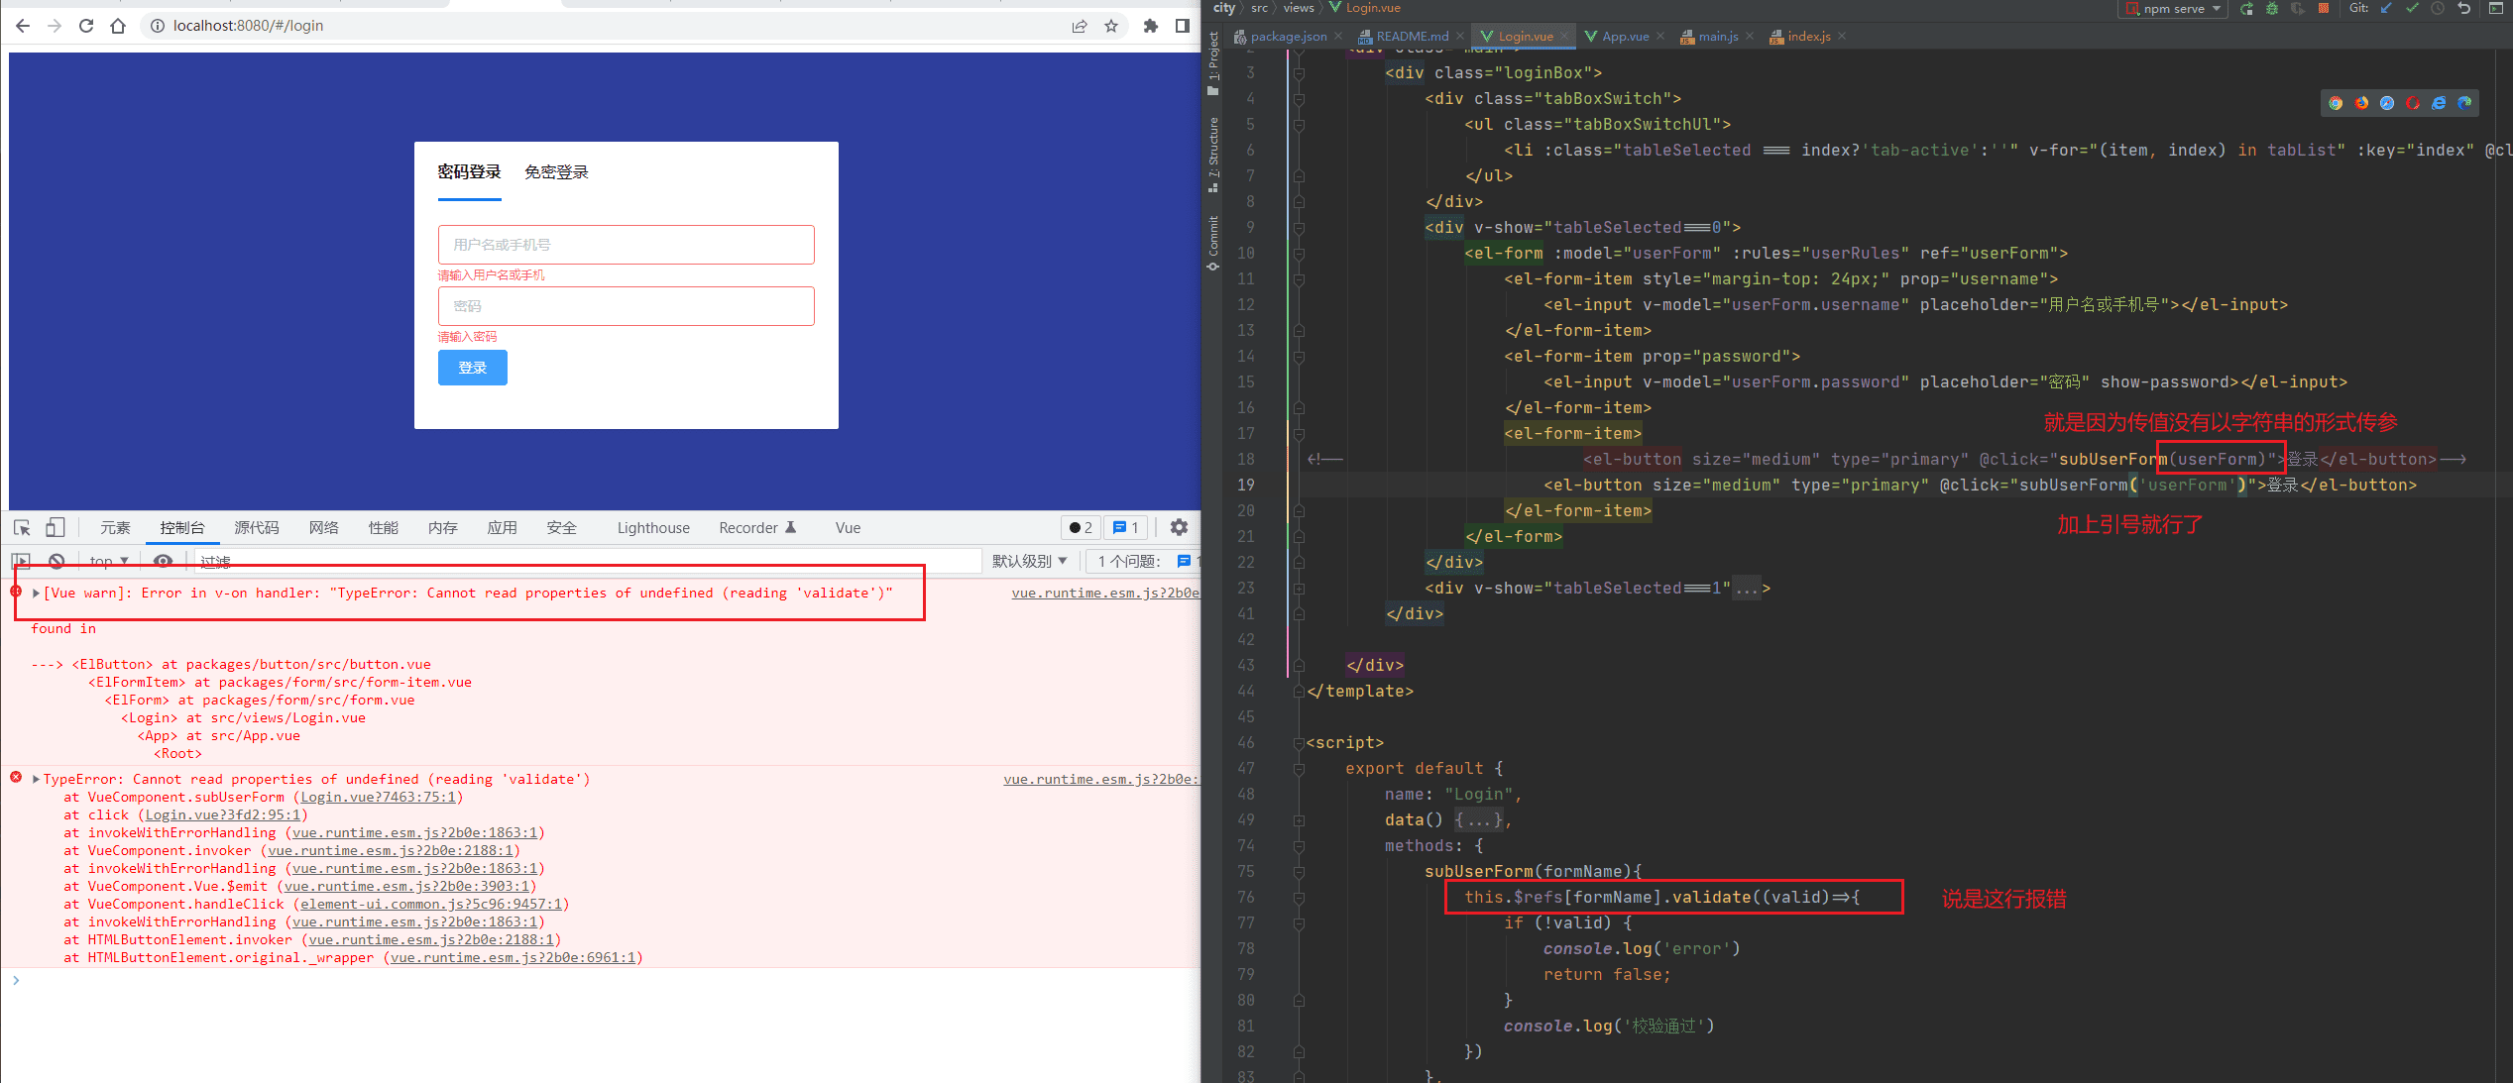Viewport: 2513px width, 1083px height.
Task: Git rollback changes icon
Action: tap(2463, 9)
